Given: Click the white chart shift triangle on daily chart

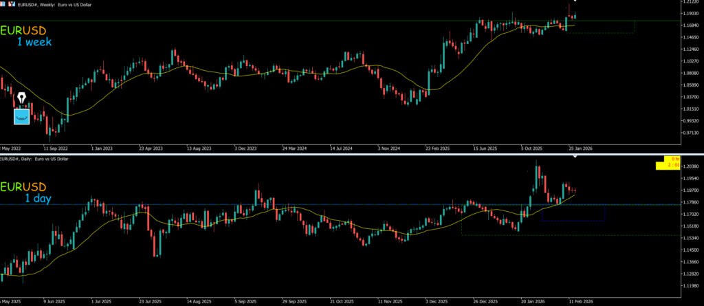Looking at the screenshot, I should click(575, 157).
